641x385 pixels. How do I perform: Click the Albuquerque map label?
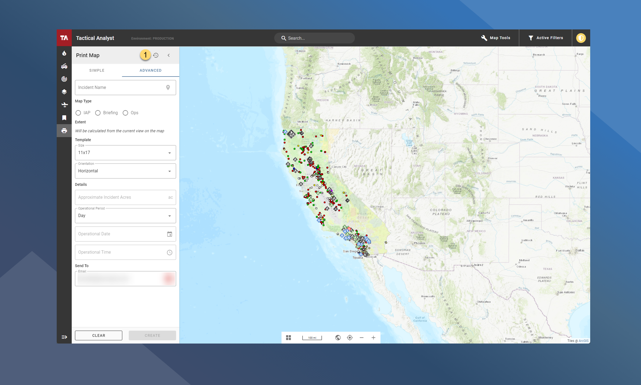[474, 221]
